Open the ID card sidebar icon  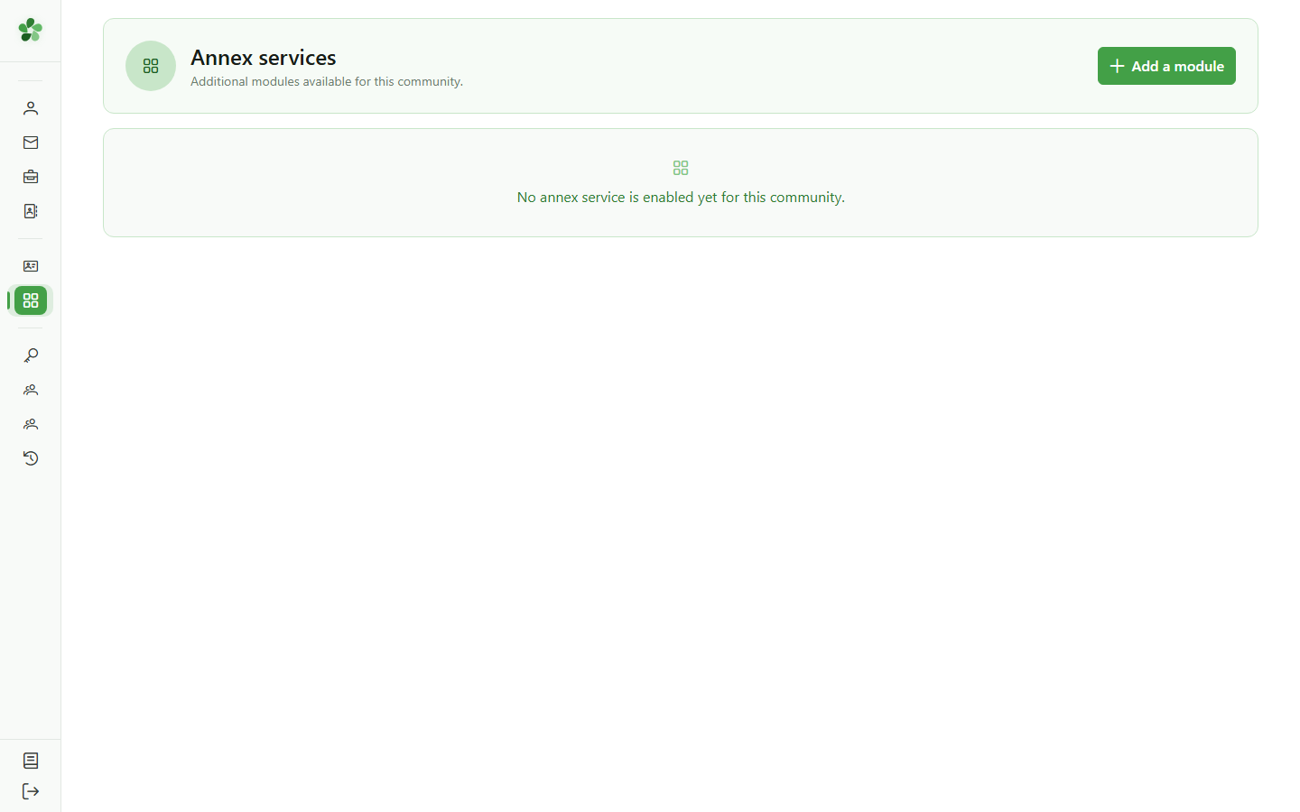point(31,266)
